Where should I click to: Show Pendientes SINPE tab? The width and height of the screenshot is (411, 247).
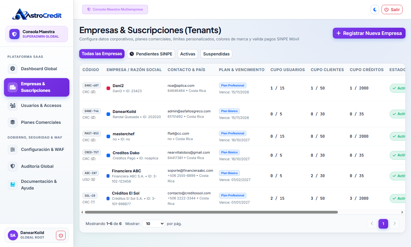(x=151, y=54)
